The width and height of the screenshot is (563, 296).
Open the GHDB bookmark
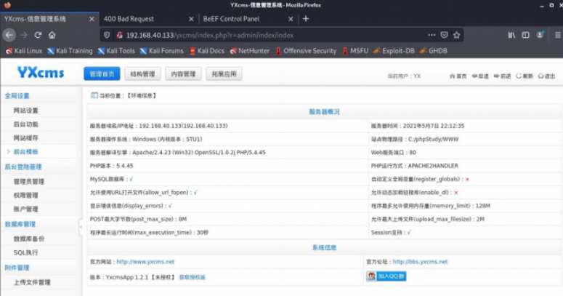(434, 51)
